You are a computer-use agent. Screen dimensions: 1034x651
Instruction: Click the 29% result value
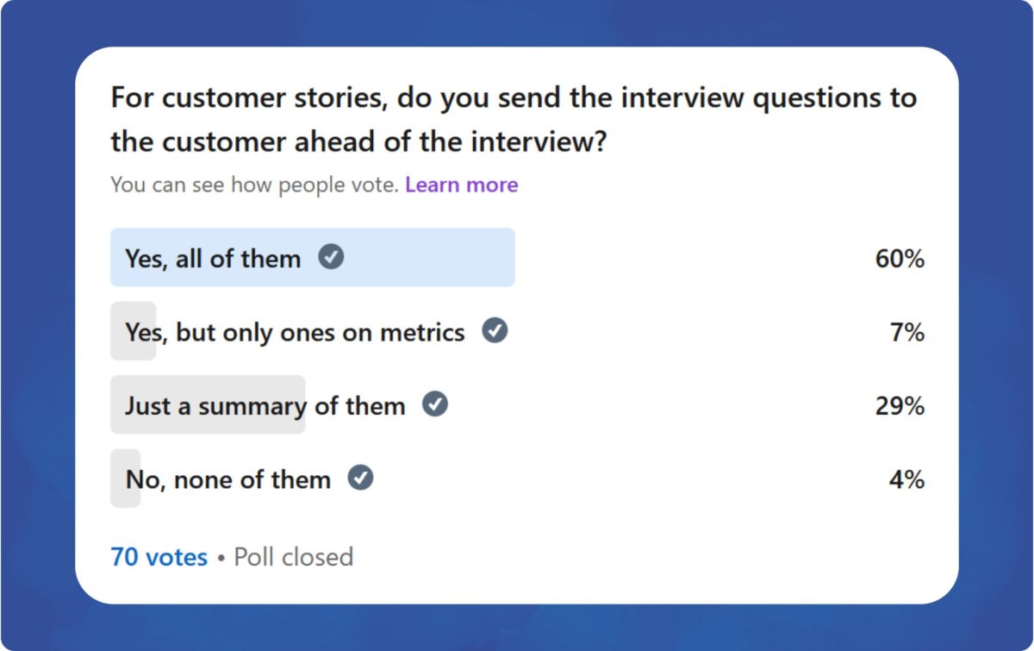pyautogui.click(x=901, y=404)
